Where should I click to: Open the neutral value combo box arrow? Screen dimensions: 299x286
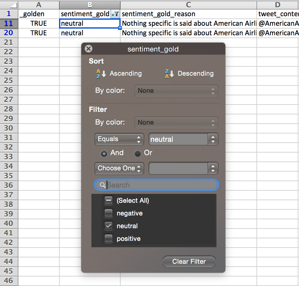point(213,139)
